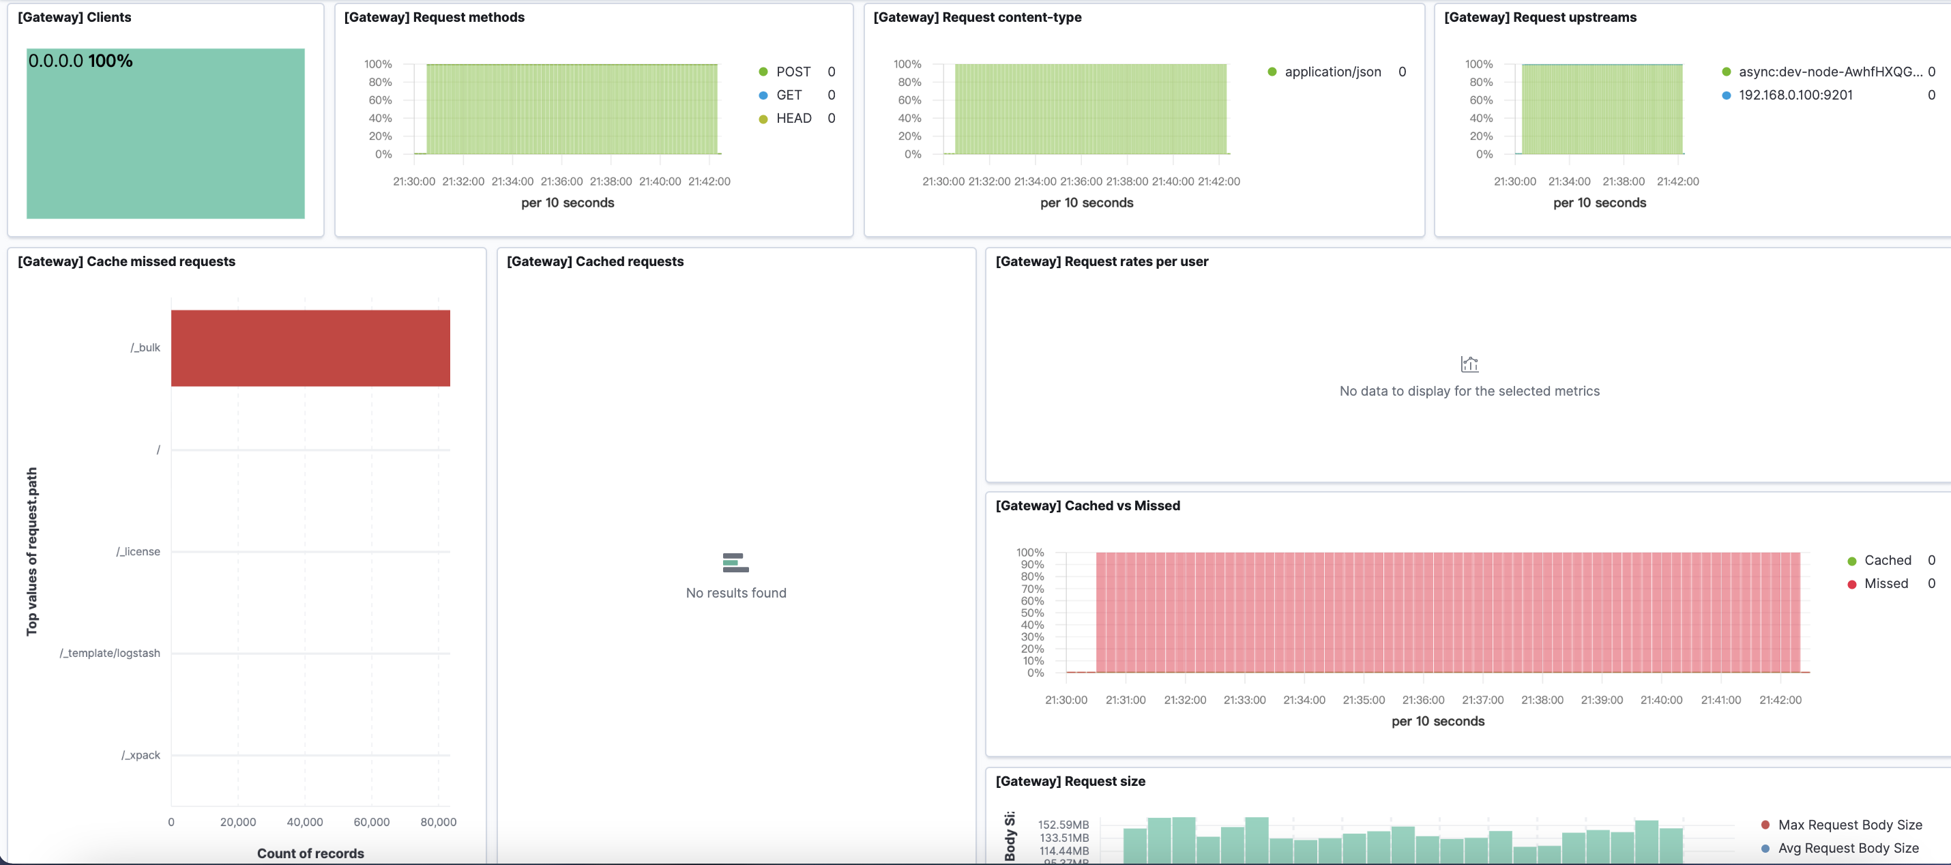Click the [Gateway] Cache missed requests title
The width and height of the screenshot is (1951, 865).
point(126,261)
